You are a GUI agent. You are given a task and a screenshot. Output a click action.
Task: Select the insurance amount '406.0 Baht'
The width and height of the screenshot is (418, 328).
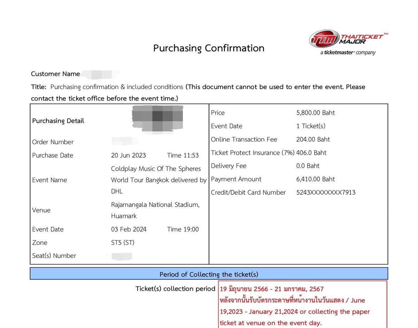311,153
